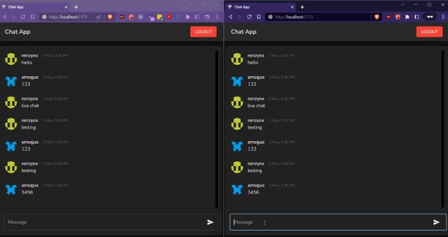This screenshot has width=448, height=237.
Task: Toggle the sidebar in the left browser window
Action: pos(197,17)
